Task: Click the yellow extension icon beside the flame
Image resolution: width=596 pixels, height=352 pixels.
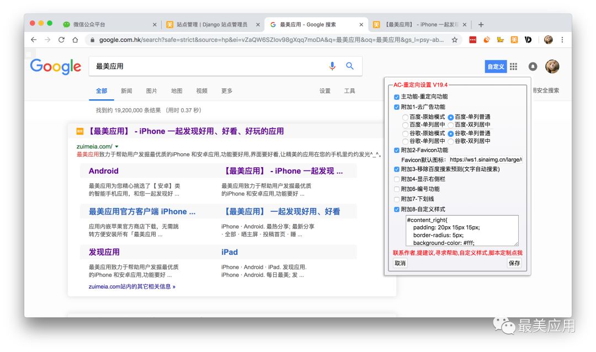Action: (x=500, y=40)
